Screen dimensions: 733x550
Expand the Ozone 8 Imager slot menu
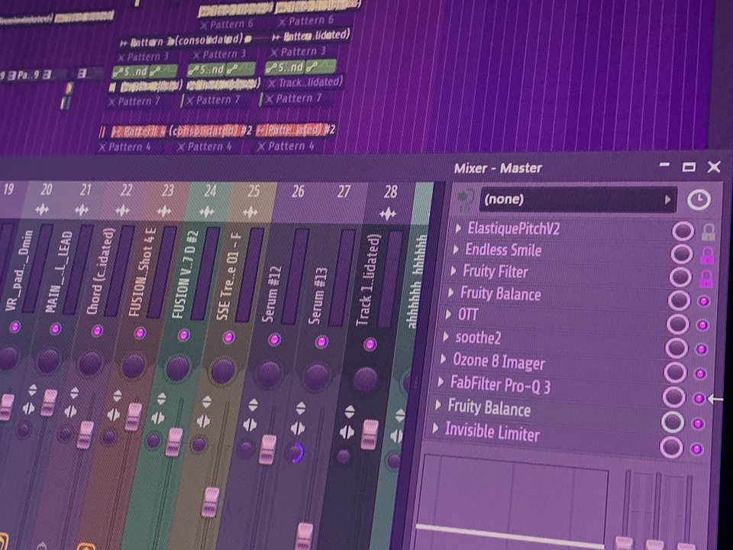(445, 361)
